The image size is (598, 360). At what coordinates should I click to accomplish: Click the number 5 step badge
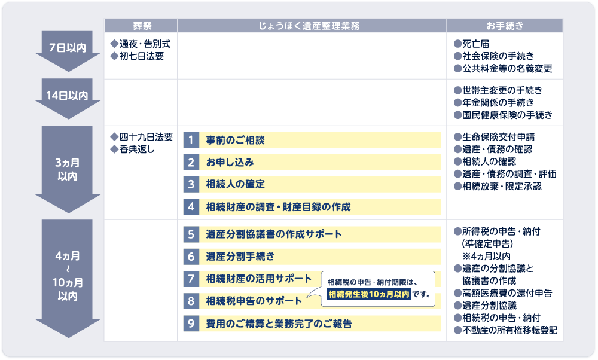click(190, 234)
